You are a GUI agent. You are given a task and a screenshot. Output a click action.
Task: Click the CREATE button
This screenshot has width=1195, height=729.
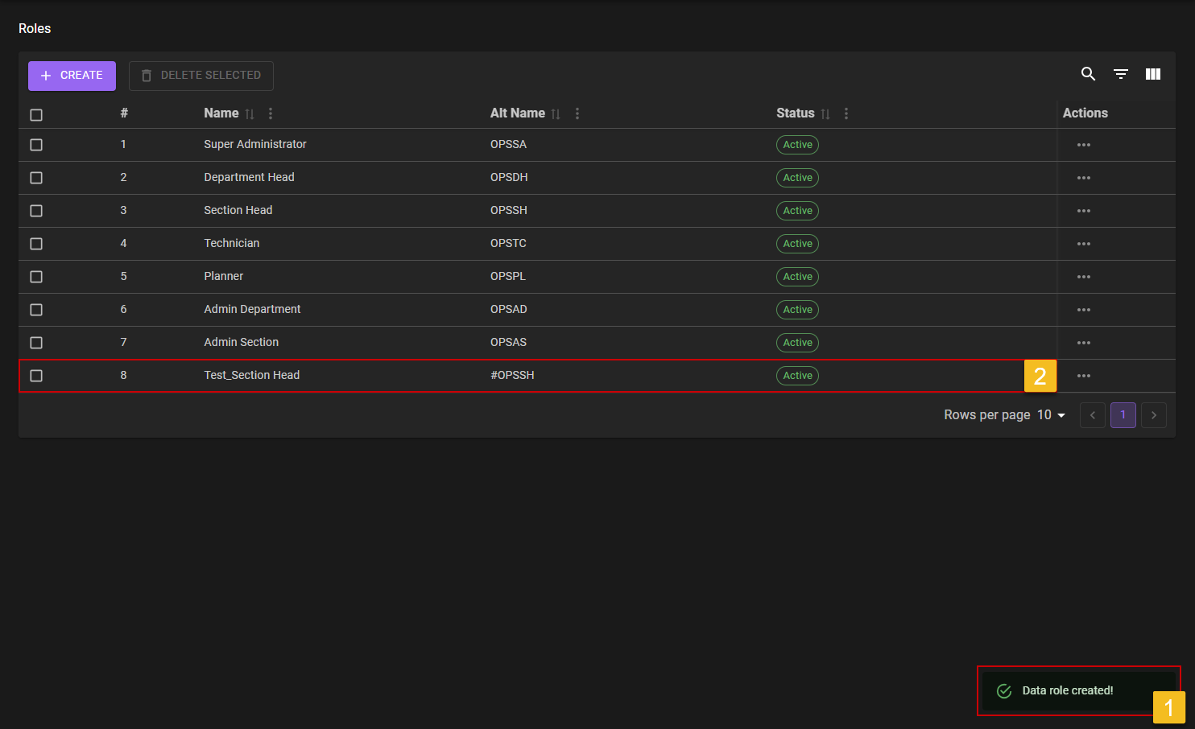point(72,76)
